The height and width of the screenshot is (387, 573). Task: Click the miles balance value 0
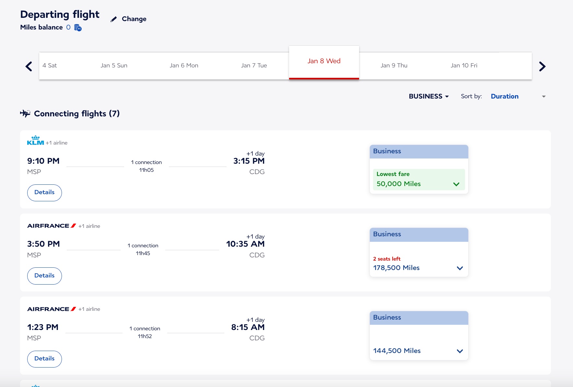coord(68,28)
